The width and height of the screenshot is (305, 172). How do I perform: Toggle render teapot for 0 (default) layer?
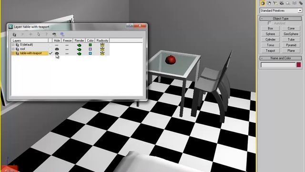pos(79,45)
